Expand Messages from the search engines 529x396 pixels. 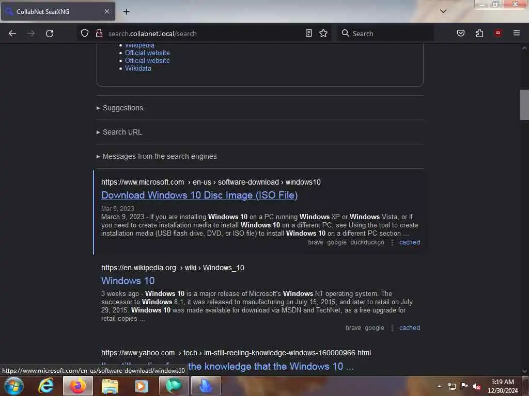pyautogui.click(x=157, y=156)
